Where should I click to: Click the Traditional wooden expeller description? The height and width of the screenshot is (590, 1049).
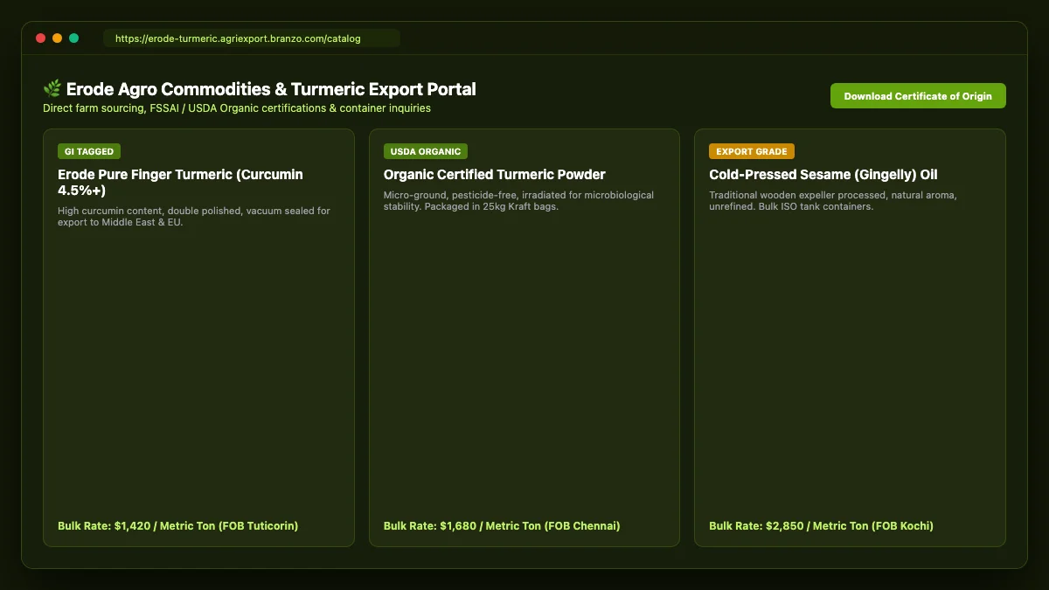(833, 200)
